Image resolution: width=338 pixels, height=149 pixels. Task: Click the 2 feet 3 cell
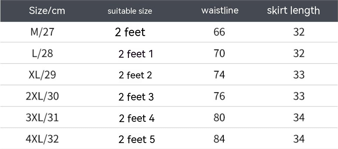(x=136, y=97)
